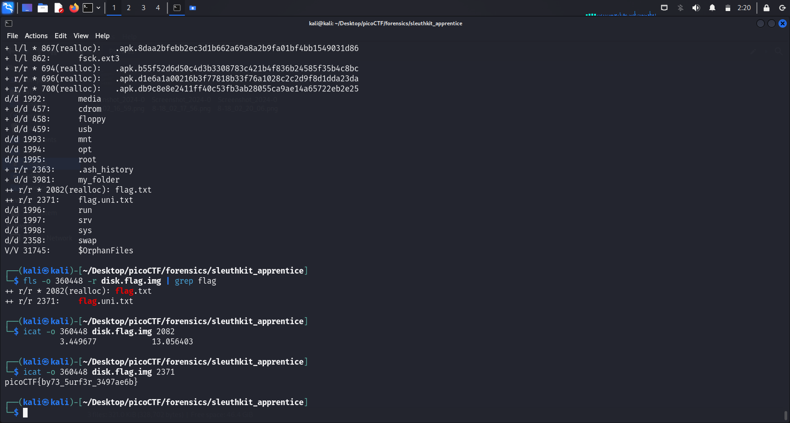
Task: Click the volume speaker icon
Action: [x=696, y=8]
